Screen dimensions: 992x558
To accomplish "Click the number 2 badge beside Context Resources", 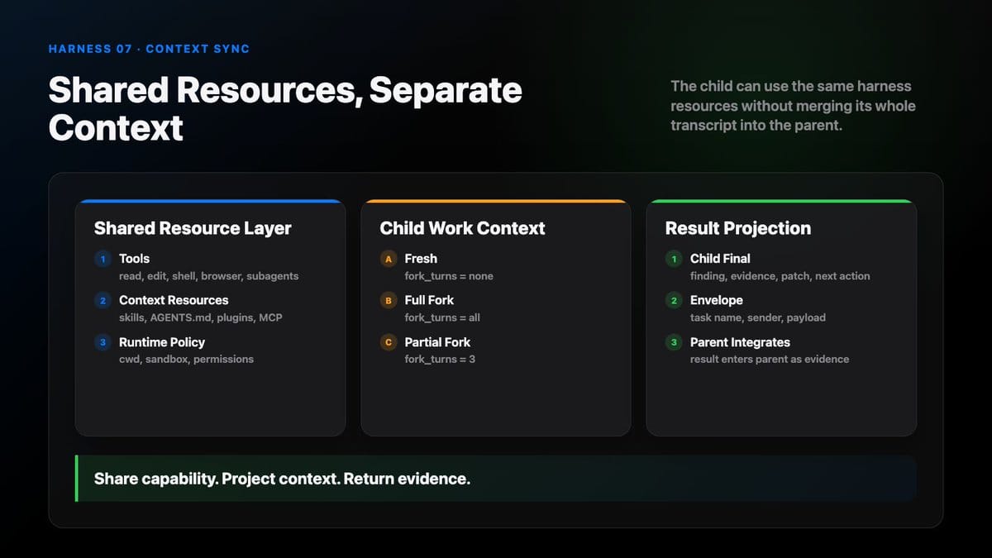I will tap(103, 300).
